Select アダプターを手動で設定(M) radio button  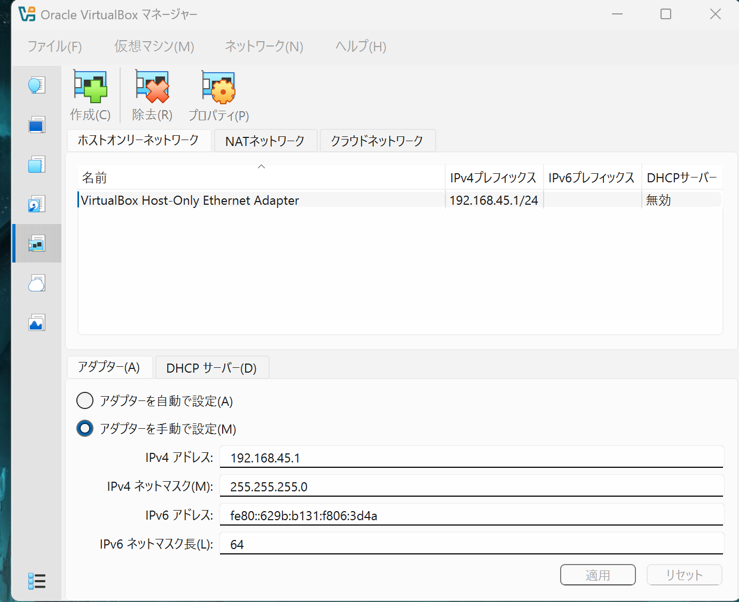coord(85,428)
